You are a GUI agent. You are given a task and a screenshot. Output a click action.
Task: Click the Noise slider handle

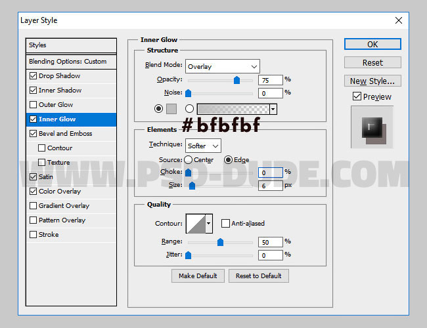tap(188, 93)
